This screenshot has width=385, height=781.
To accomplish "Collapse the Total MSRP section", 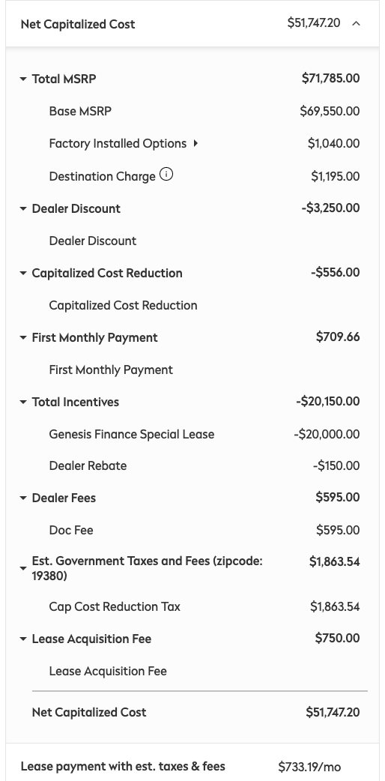I will click(23, 79).
